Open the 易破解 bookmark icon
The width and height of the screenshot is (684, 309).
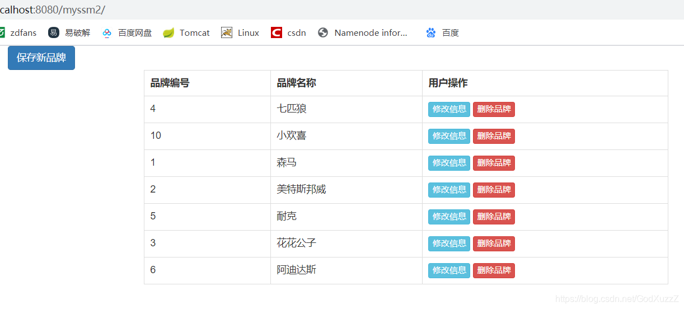click(54, 32)
